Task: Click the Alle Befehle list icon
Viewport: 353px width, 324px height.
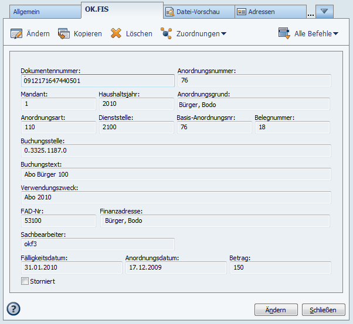Action: click(284, 33)
